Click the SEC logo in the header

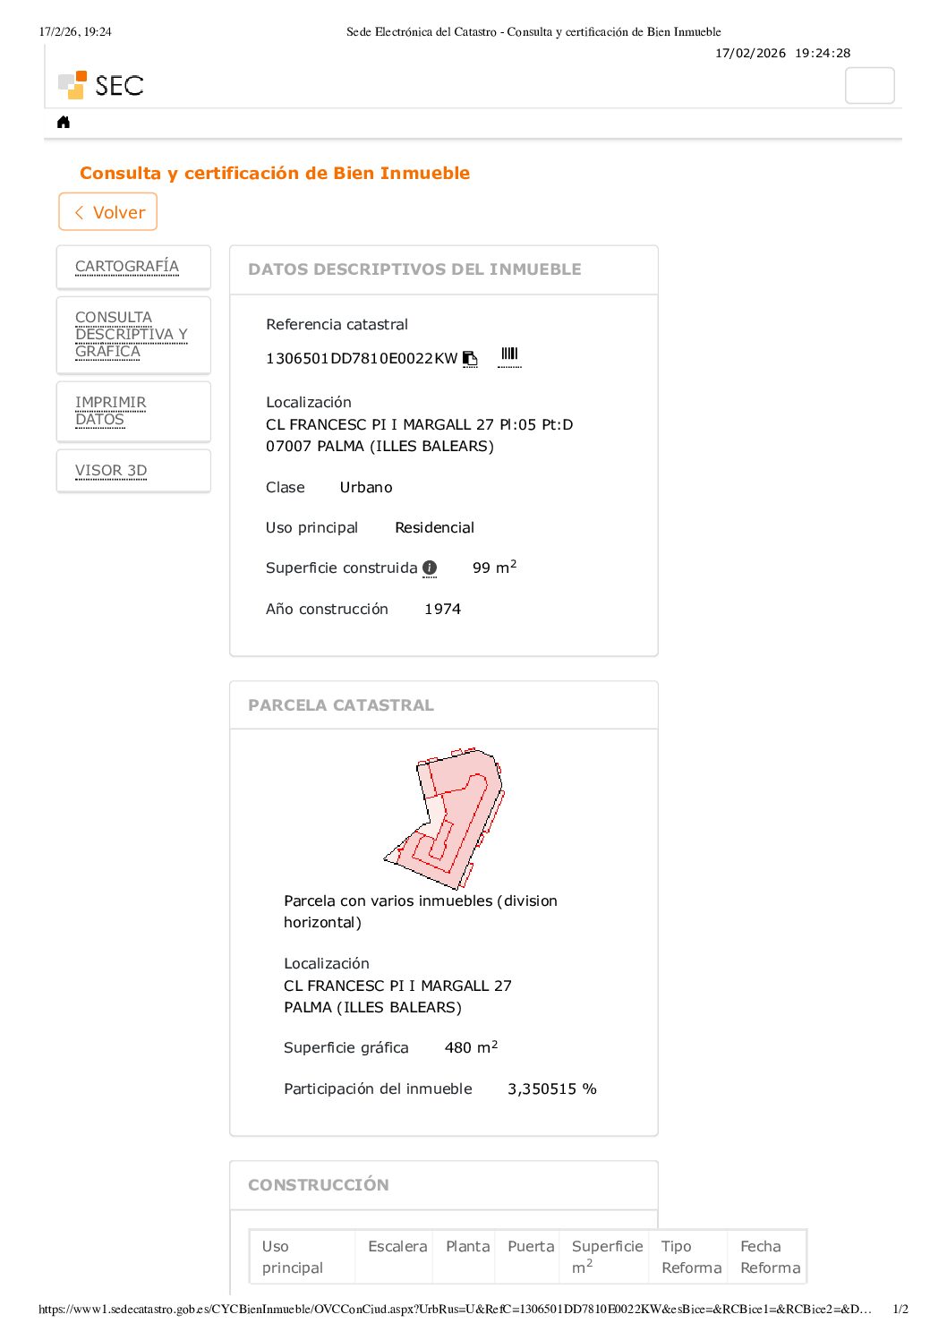101,85
